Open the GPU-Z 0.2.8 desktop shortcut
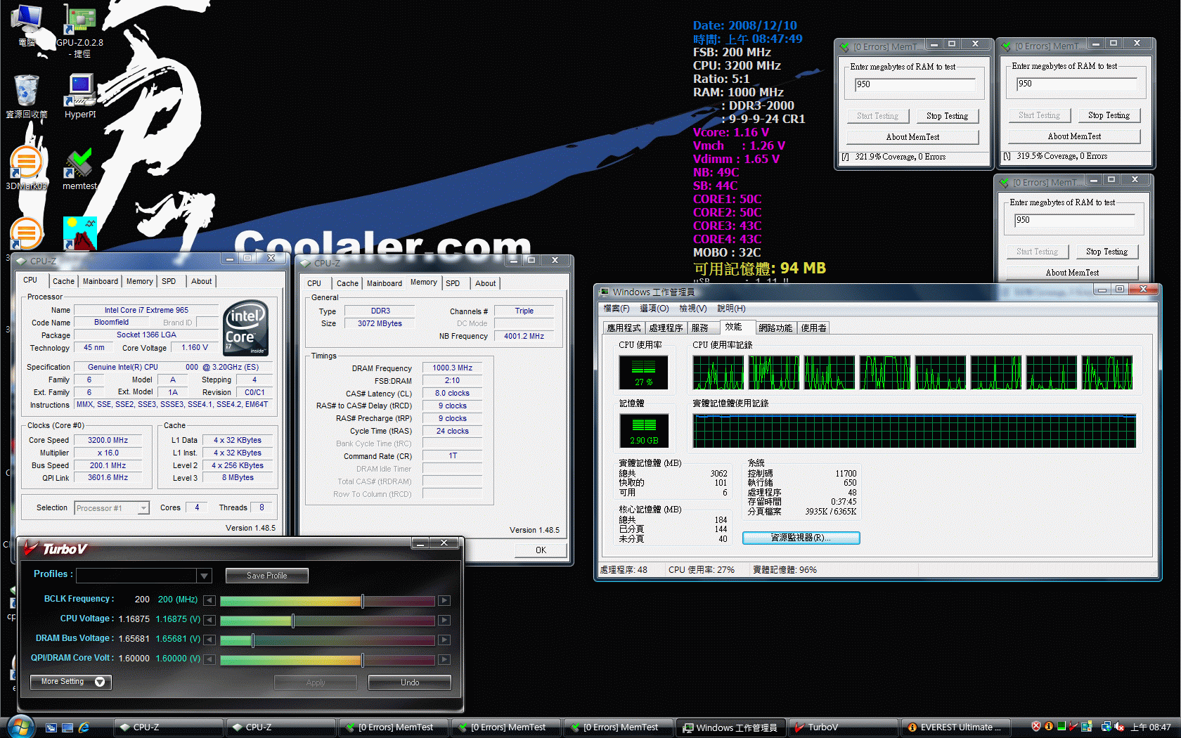1181x738 pixels. coord(79,30)
